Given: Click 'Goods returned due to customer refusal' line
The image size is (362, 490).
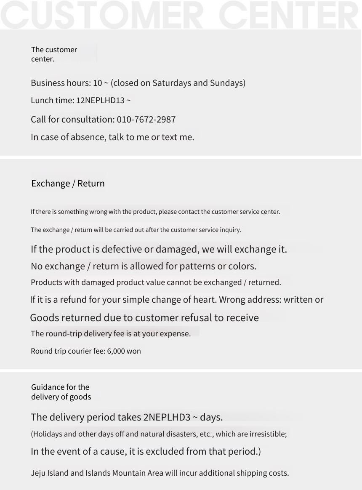Looking at the screenshot, I should coord(144,317).
